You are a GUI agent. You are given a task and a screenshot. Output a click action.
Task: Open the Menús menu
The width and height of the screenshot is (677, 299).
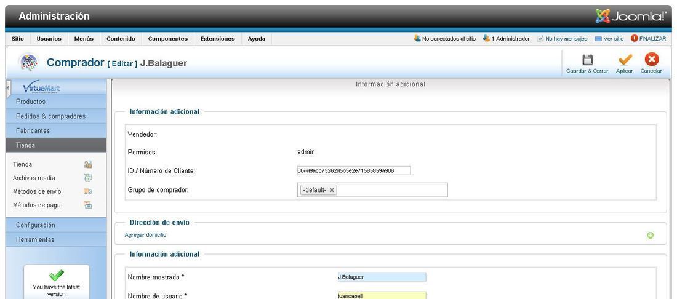pos(84,38)
